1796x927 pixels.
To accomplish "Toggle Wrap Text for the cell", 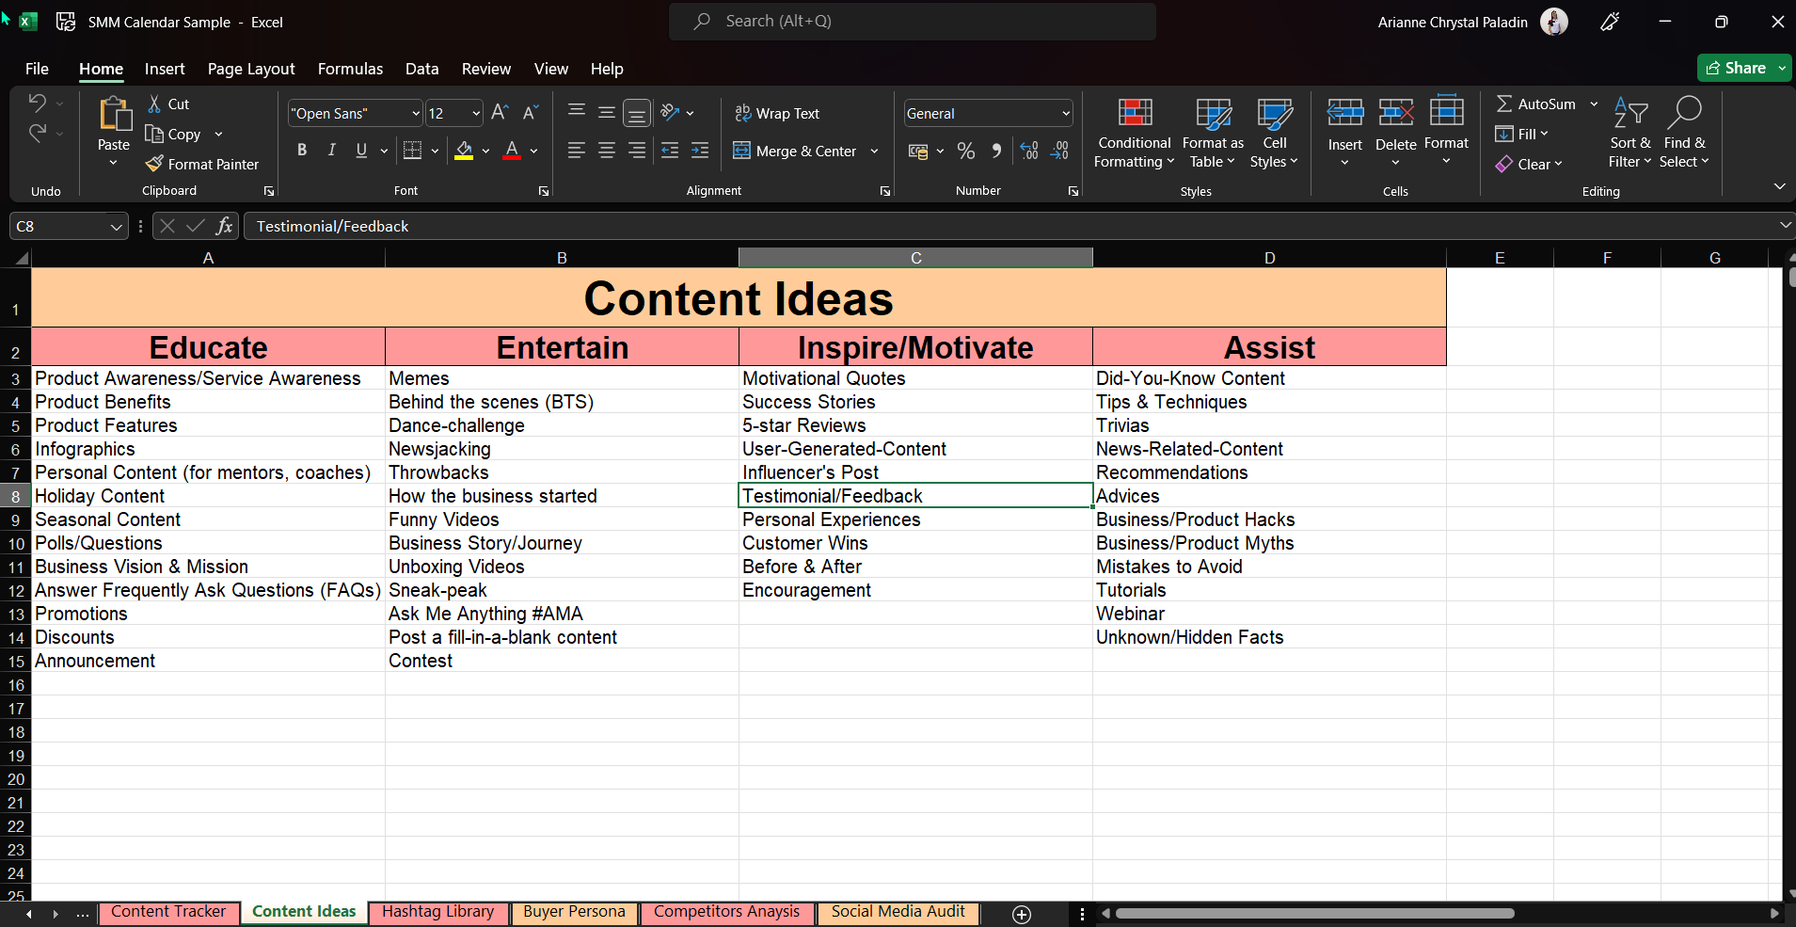I will click(x=776, y=113).
